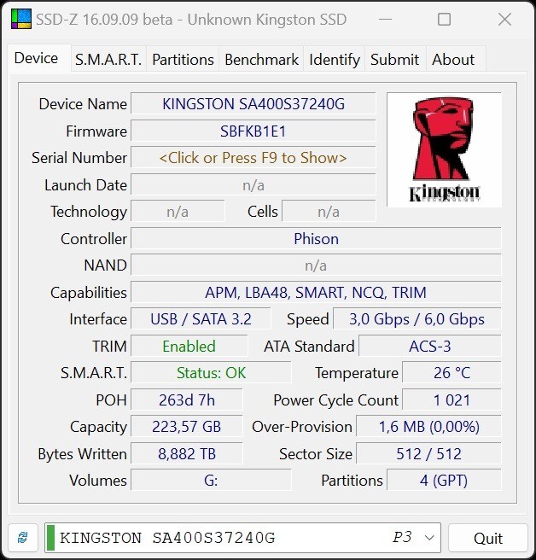Click the Over-Provision value 1,6 MB (0,00%)
Viewport: 536px width, 560px height.
pyautogui.click(x=428, y=427)
